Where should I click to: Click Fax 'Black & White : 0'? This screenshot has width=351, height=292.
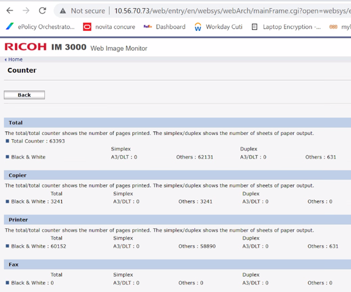tap(32, 283)
